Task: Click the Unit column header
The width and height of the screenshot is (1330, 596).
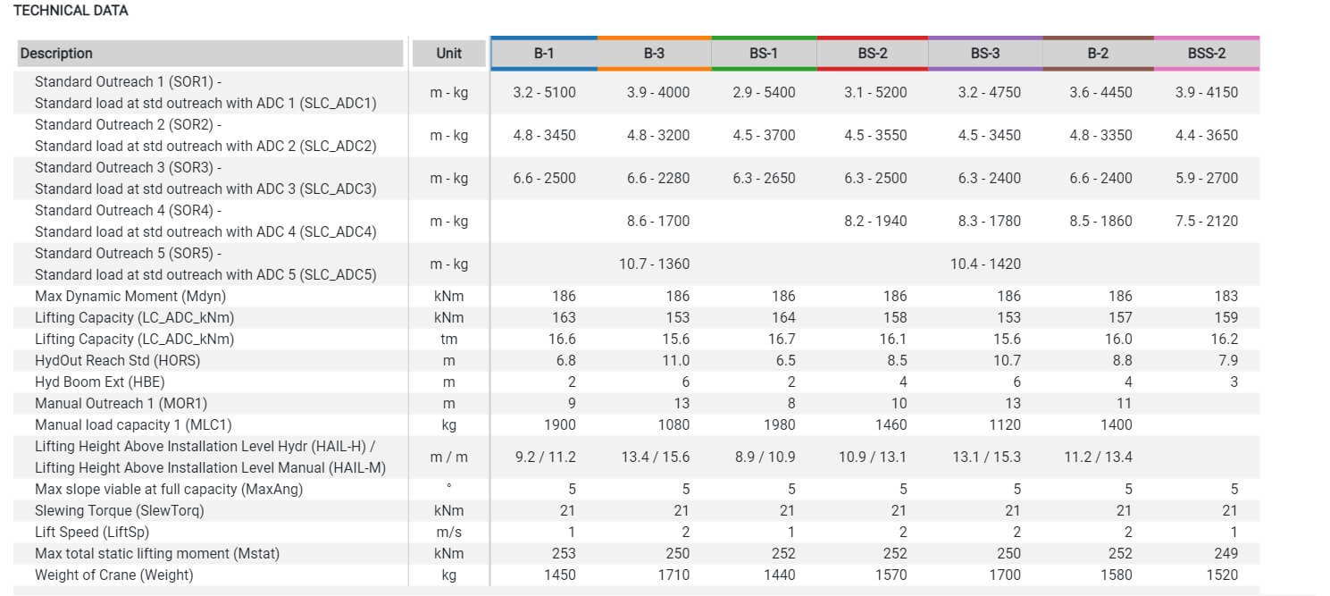Action: [448, 54]
